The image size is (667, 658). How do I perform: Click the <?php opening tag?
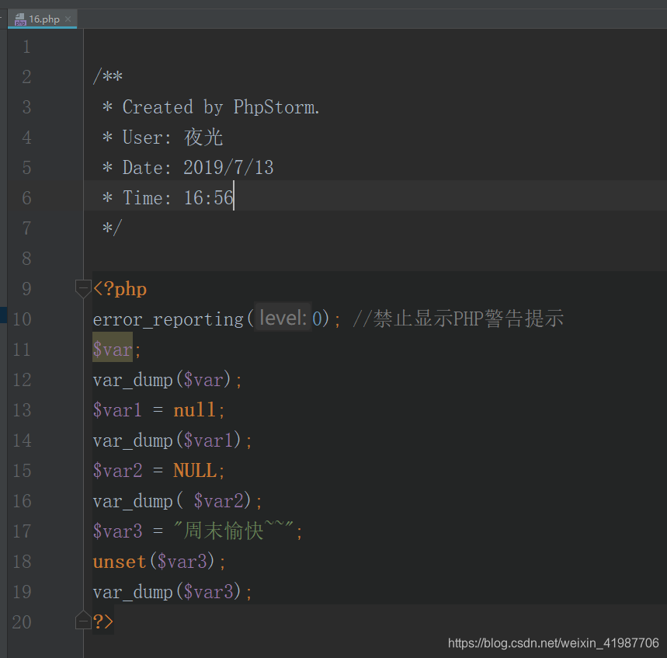coord(120,290)
